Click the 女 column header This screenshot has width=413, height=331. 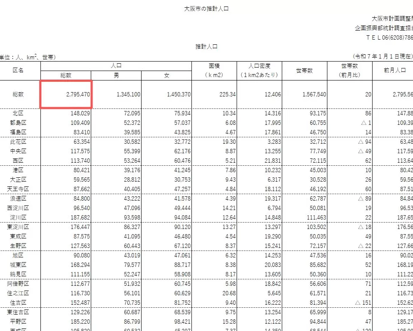166,76
